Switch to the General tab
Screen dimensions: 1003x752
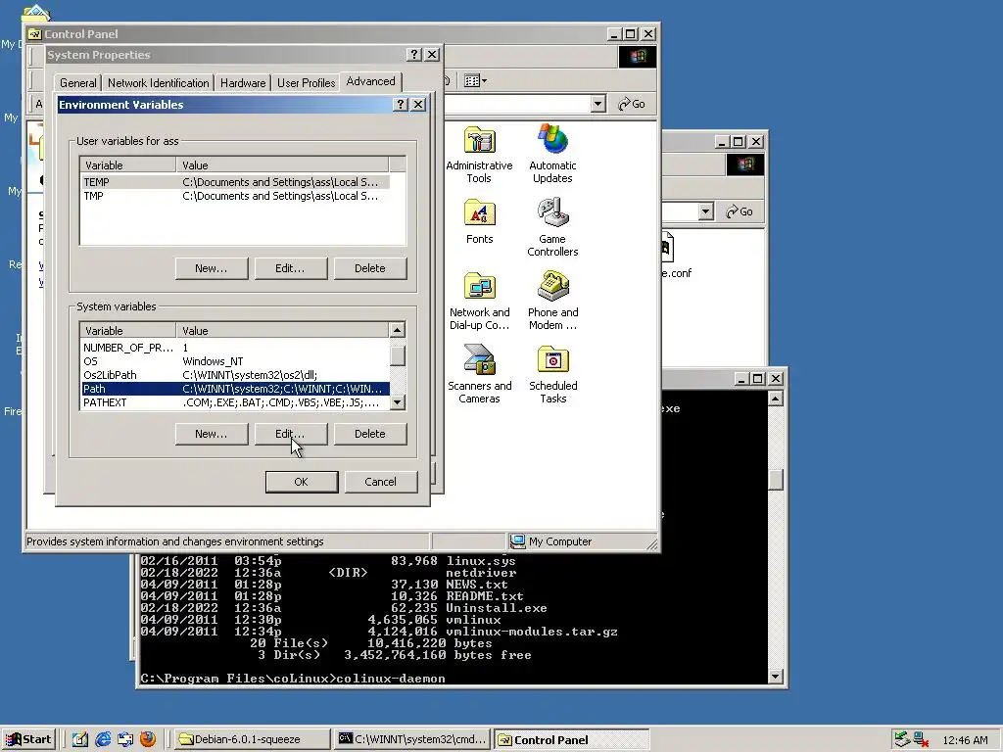click(x=78, y=83)
